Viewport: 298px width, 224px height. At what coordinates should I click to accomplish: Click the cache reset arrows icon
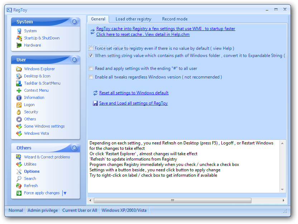pos(92,32)
